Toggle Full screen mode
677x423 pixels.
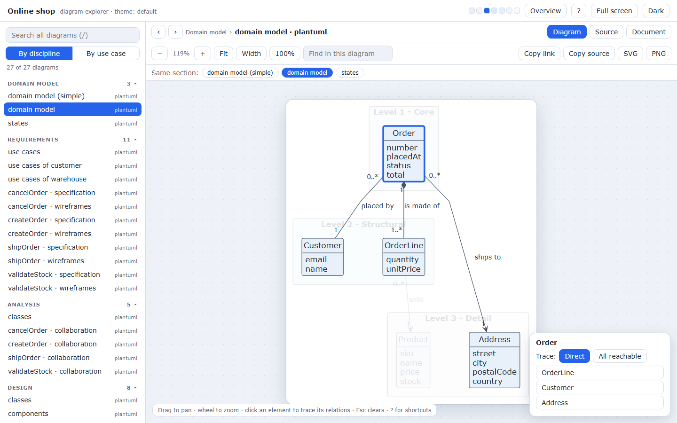coord(614,11)
